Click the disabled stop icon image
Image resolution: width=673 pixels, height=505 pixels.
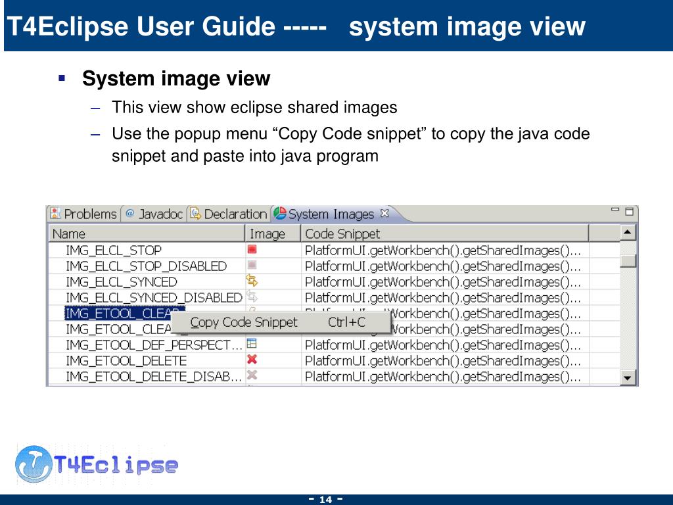252,266
